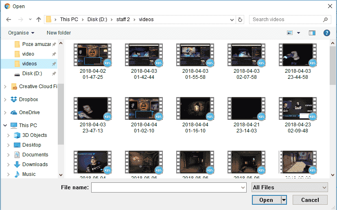337x210 pixels.
Task: Select the Desktop folder icon
Action: 17,145
